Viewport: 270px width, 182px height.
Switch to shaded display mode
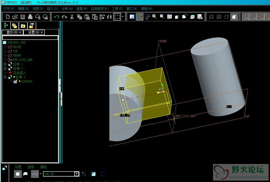click(x=234, y=17)
